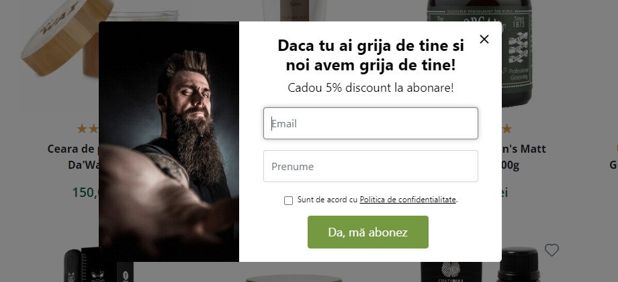
Task: Open the product title ending in Matt
Action: (x=524, y=149)
